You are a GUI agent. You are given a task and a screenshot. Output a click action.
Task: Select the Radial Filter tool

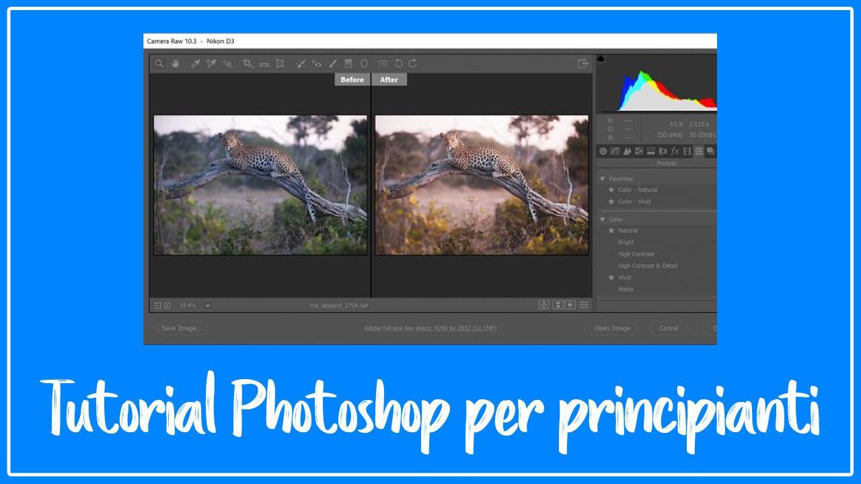(364, 63)
